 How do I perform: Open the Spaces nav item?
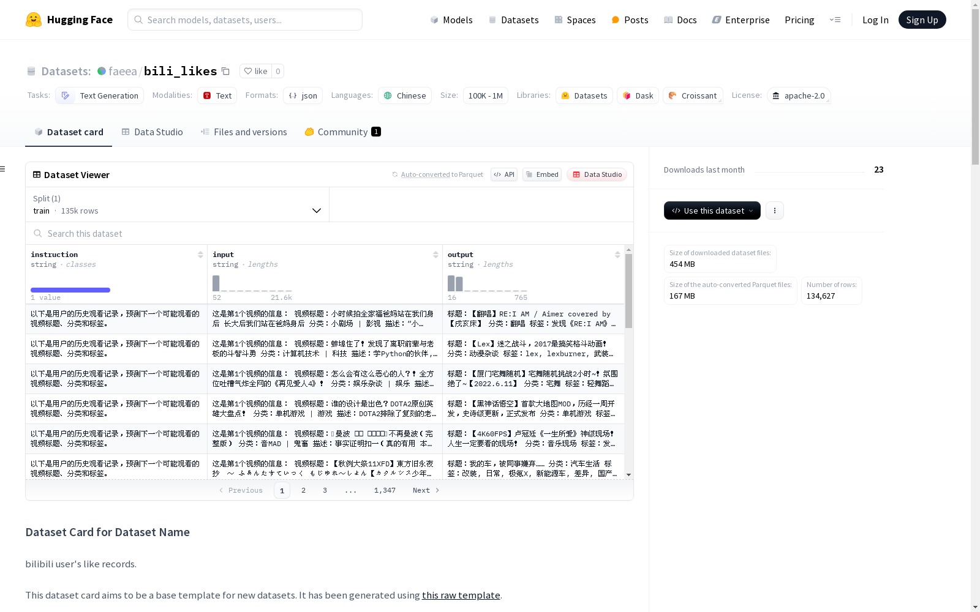pyautogui.click(x=575, y=20)
